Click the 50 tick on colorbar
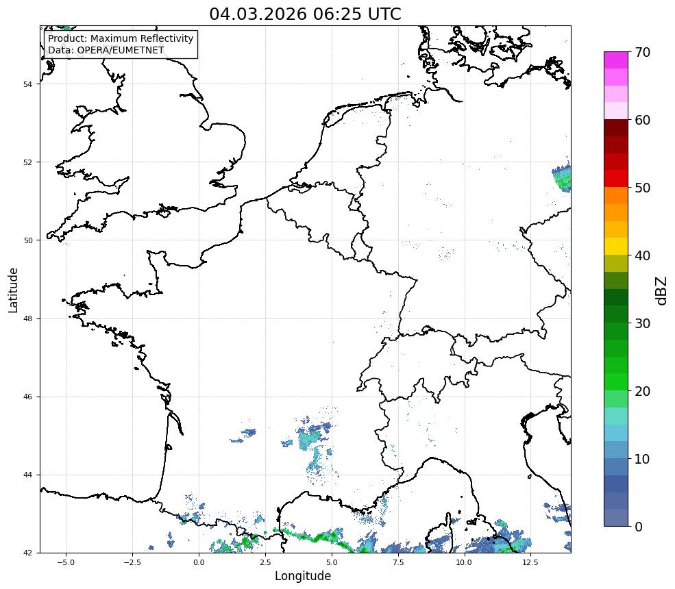The width and height of the screenshot is (675, 589). [642, 188]
